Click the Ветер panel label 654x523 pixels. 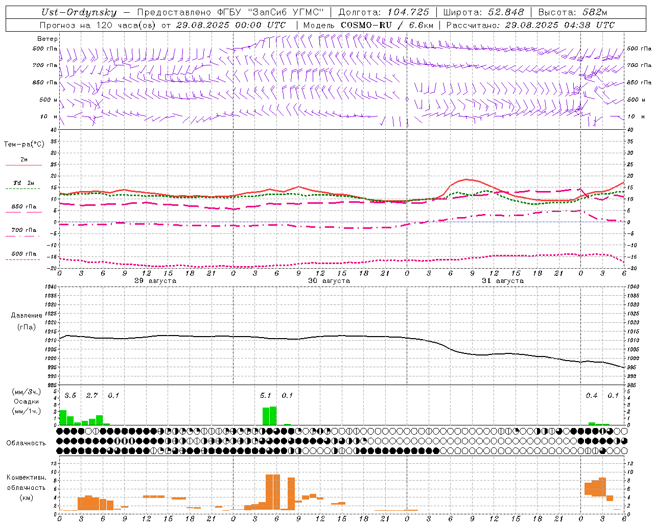pyautogui.click(x=48, y=39)
